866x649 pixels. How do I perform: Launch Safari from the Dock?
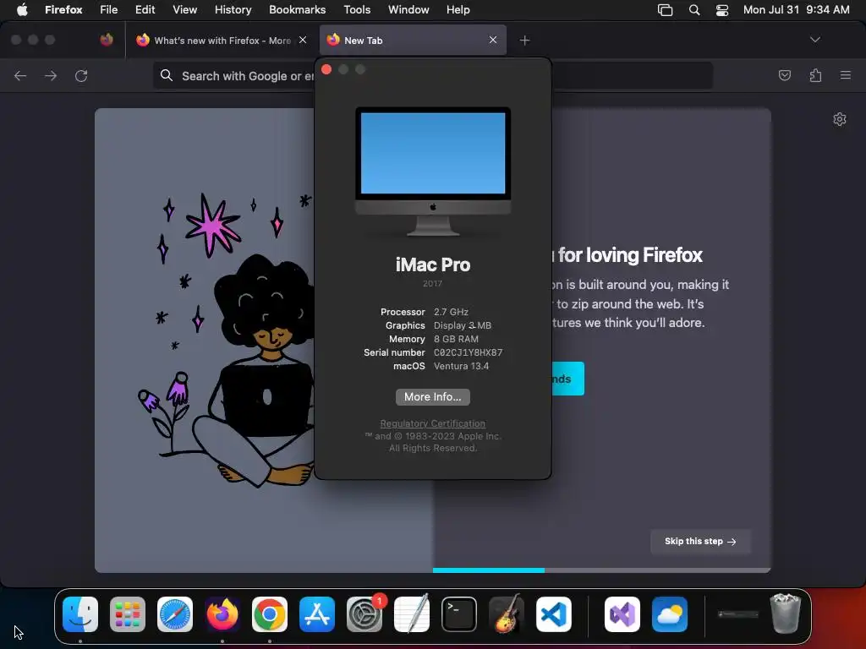pos(175,614)
